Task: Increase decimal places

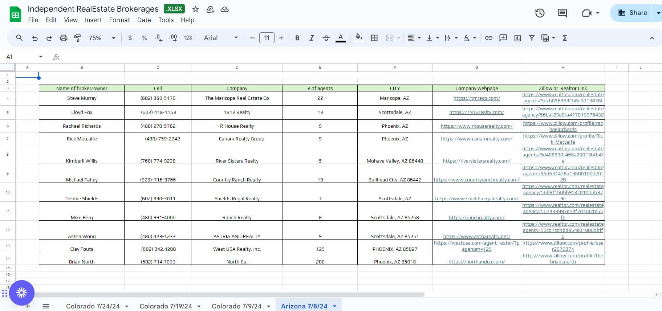Action: coord(173,38)
